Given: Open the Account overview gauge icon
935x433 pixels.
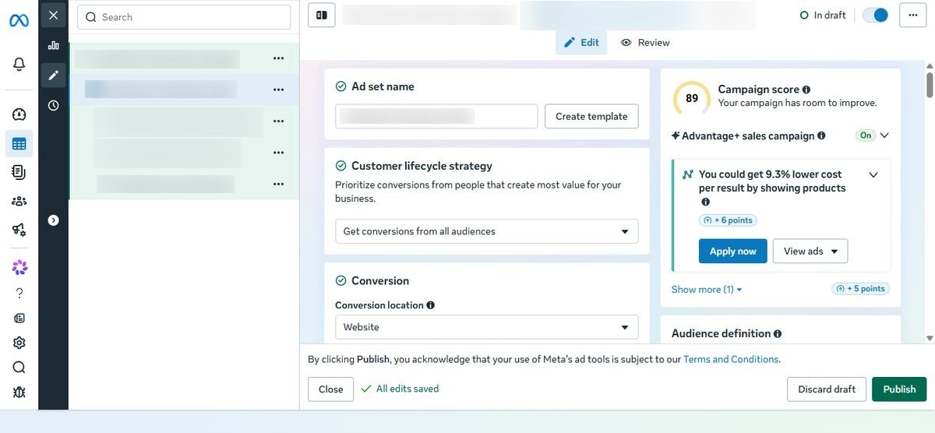Looking at the screenshot, I should tap(19, 114).
